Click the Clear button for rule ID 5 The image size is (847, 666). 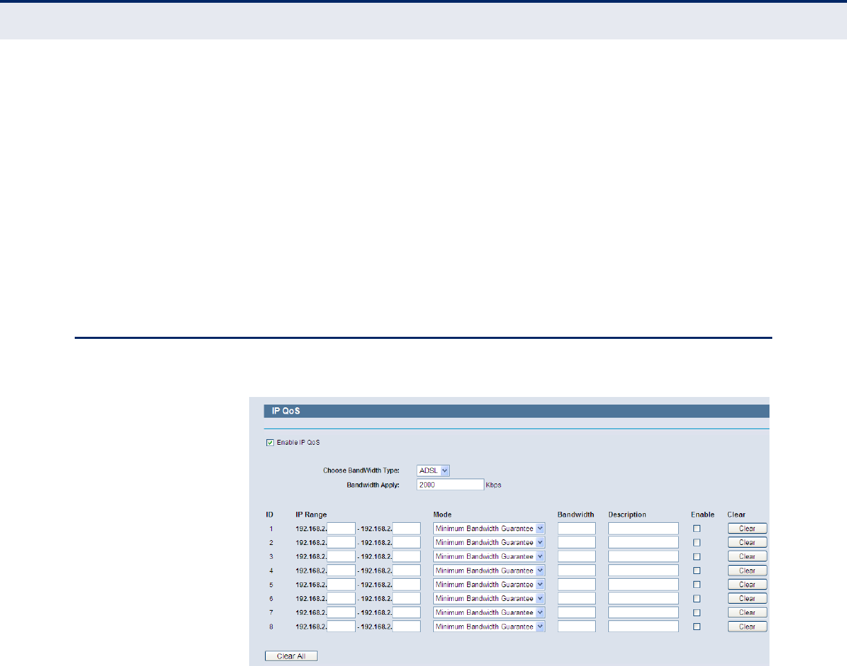pos(747,584)
